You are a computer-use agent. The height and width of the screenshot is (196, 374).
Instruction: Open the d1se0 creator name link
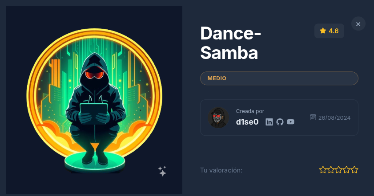pos(247,122)
